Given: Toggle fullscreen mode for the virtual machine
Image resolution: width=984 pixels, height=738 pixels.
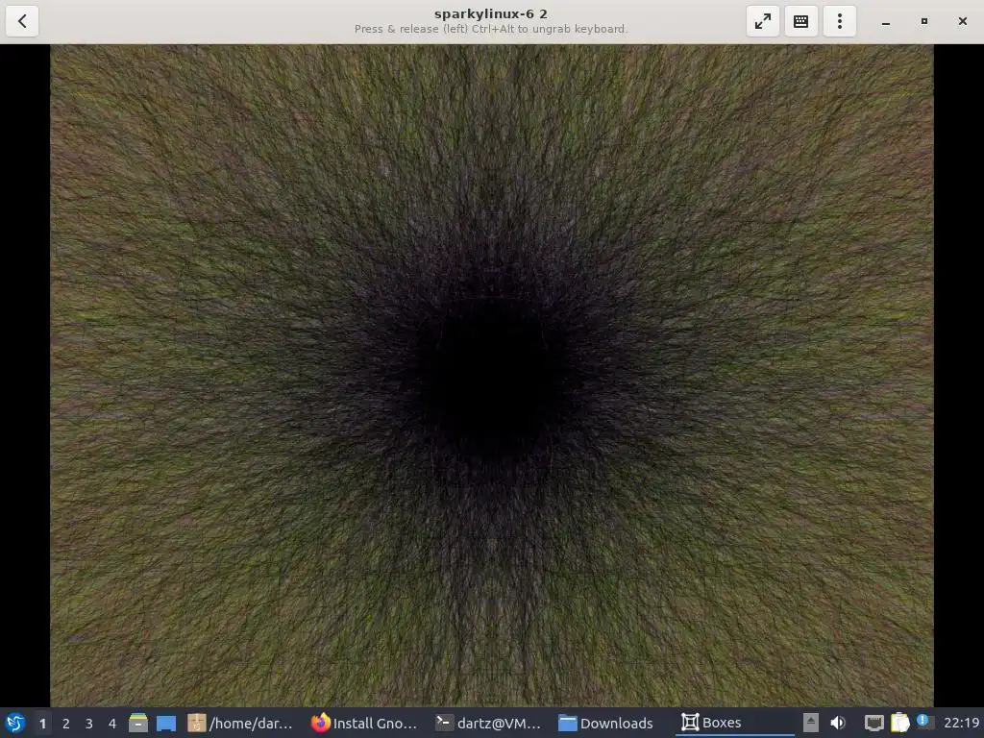Looking at the screenshot, I should tap(762, 21).
